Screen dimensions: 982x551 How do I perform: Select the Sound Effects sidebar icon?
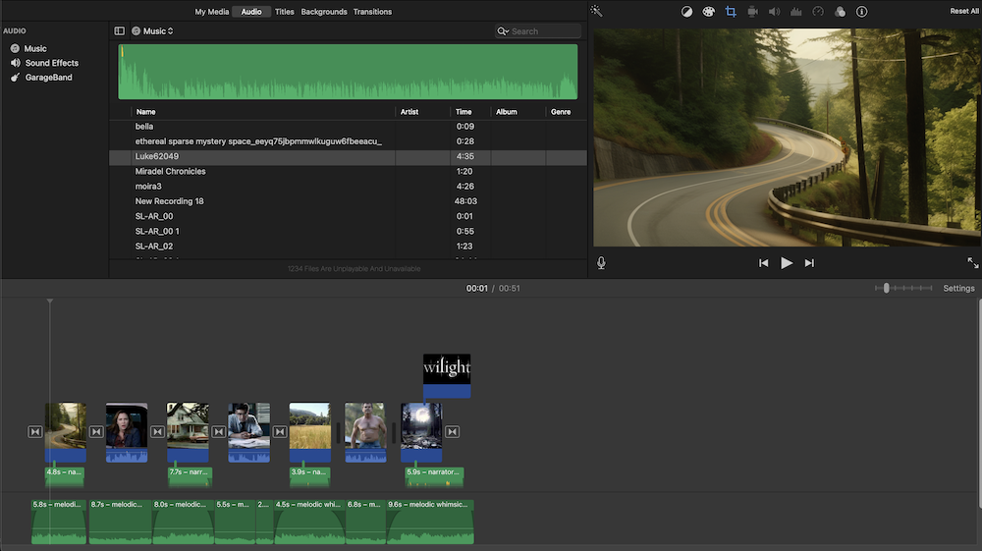coord(15,63)
